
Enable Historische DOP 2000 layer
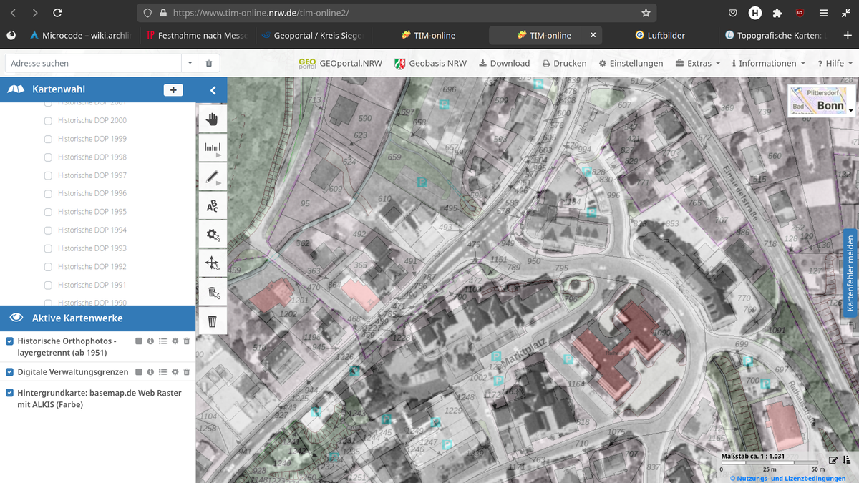pos(48,120)
